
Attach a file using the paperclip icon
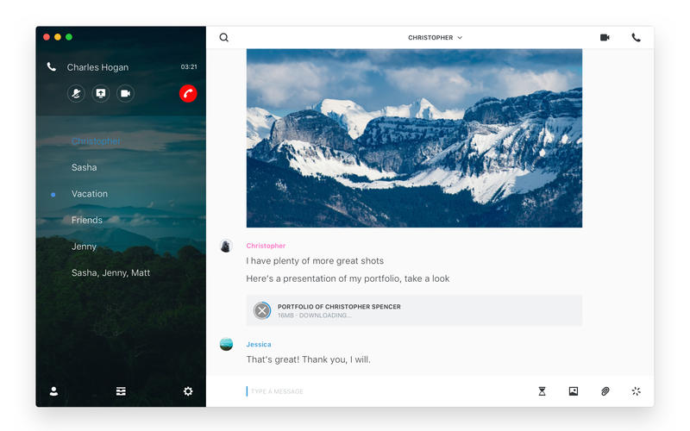click(605, 391)
